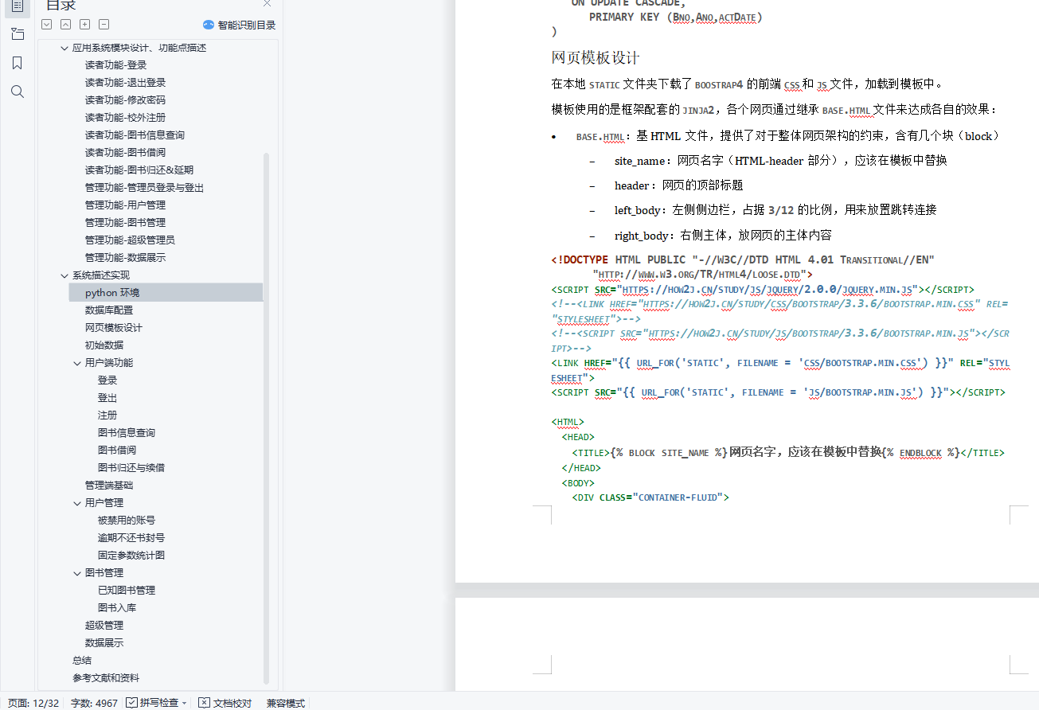Click the collapse-all up-arrow outline button

[66, 25]
